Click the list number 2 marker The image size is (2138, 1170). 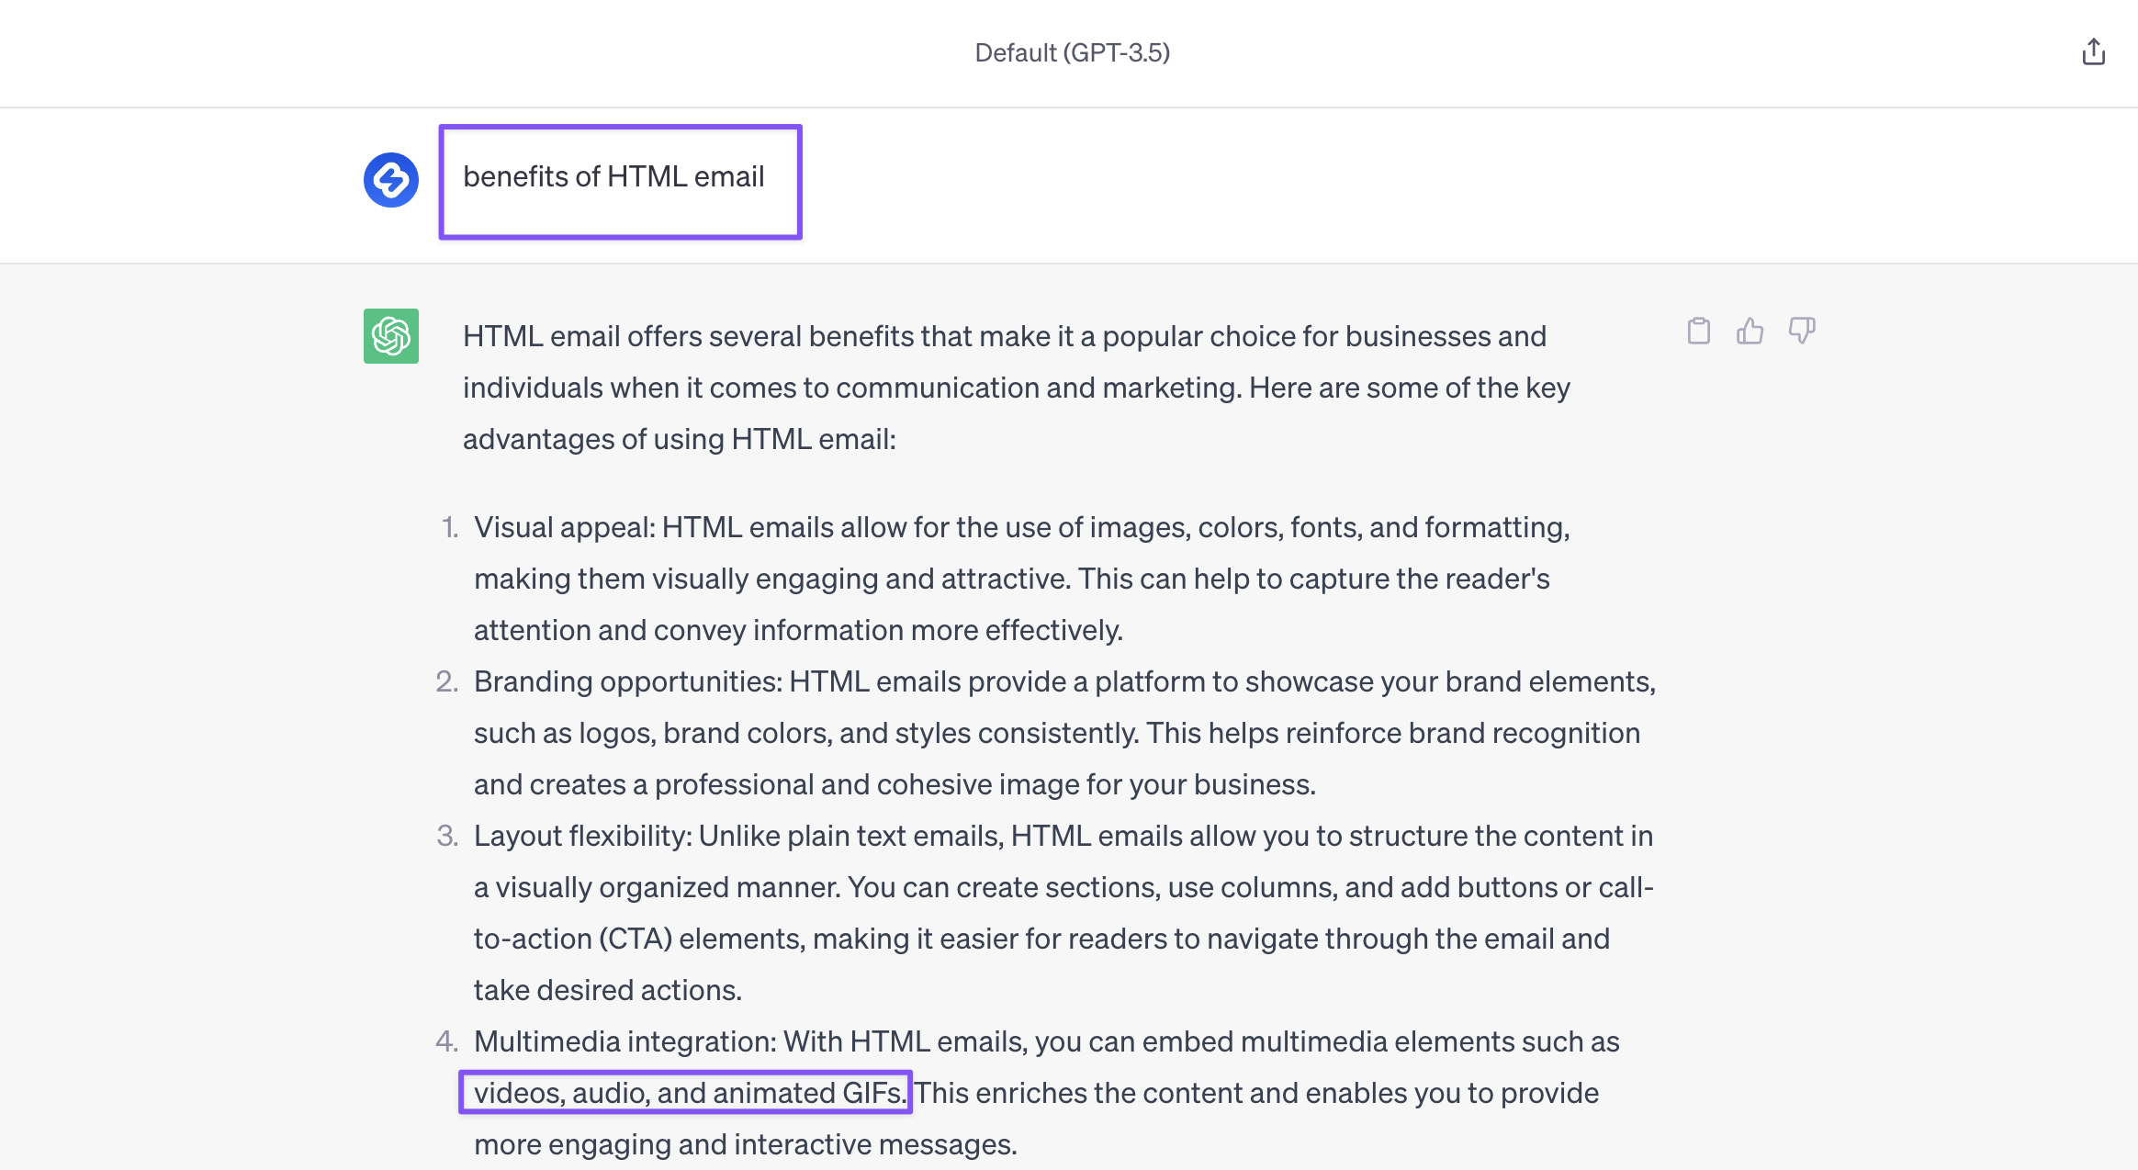[446, 681]
